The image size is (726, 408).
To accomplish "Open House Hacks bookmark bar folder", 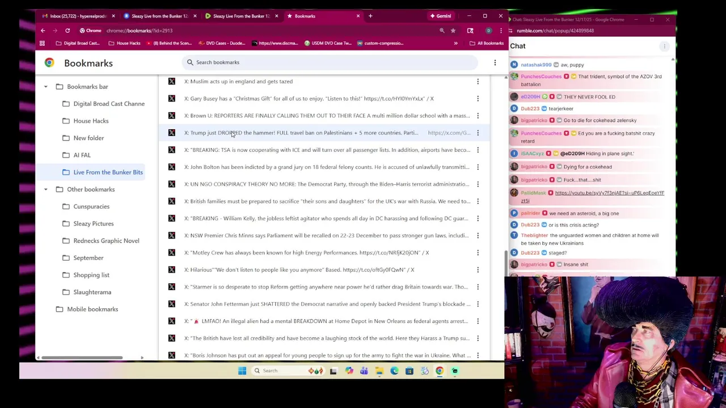I will click(124, 43).
